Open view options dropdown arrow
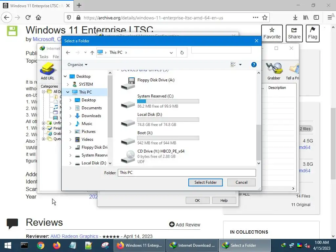Viewport: 336px width, 252px height. coord(240,65)
